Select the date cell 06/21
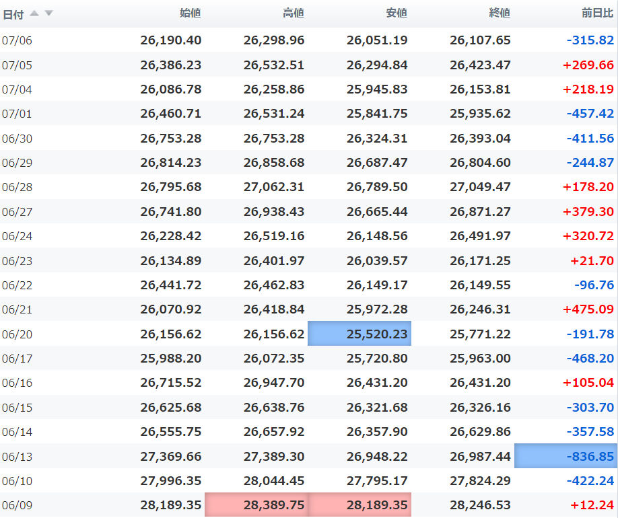The image size is (618, 518). click(x=17, y=310)
